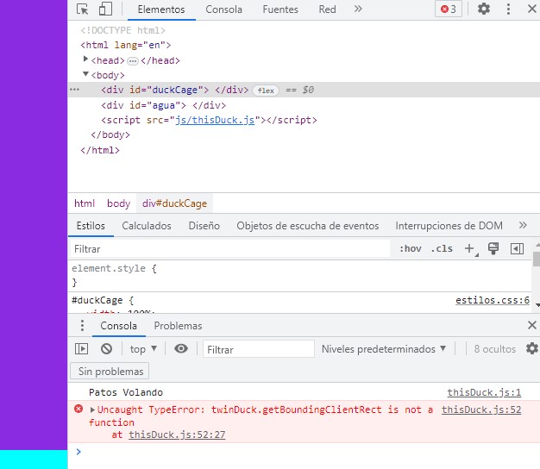Focus the styles Filtrar field
540x469 pixels.
[229, 249]
